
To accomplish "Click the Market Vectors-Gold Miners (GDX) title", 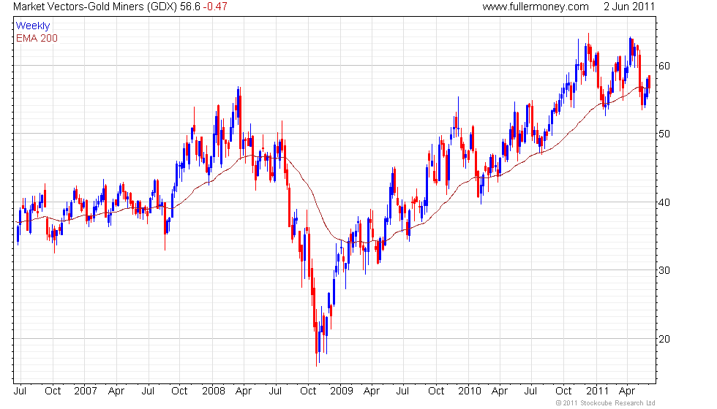I will (95, 7).
